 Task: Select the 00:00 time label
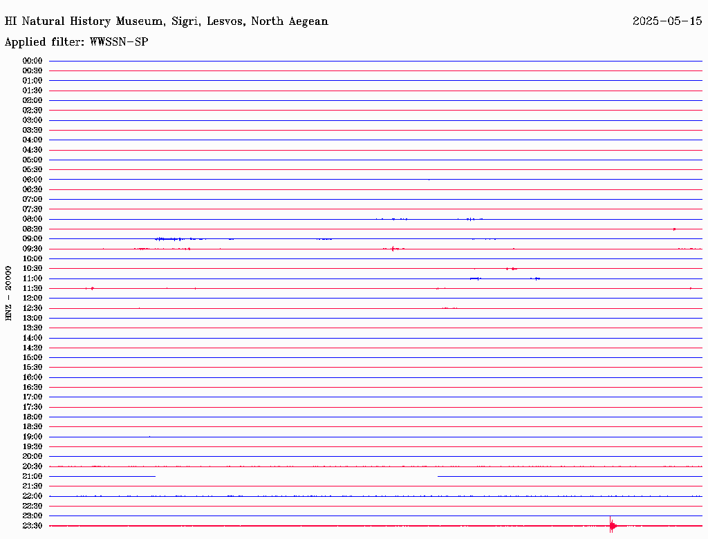pos(32,61)
